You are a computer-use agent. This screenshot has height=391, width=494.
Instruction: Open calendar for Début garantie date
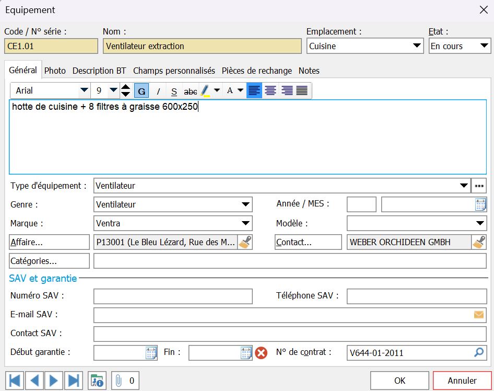tap(151, 353)
